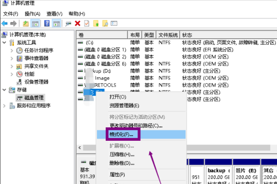Sort by the 状态 column header
Screen dimensions: 277x184
click(x=228, y=35)
